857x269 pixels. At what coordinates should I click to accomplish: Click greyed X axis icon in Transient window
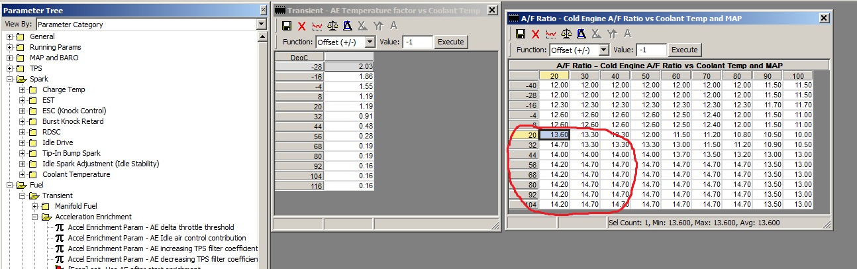click(x=362, y=26)
